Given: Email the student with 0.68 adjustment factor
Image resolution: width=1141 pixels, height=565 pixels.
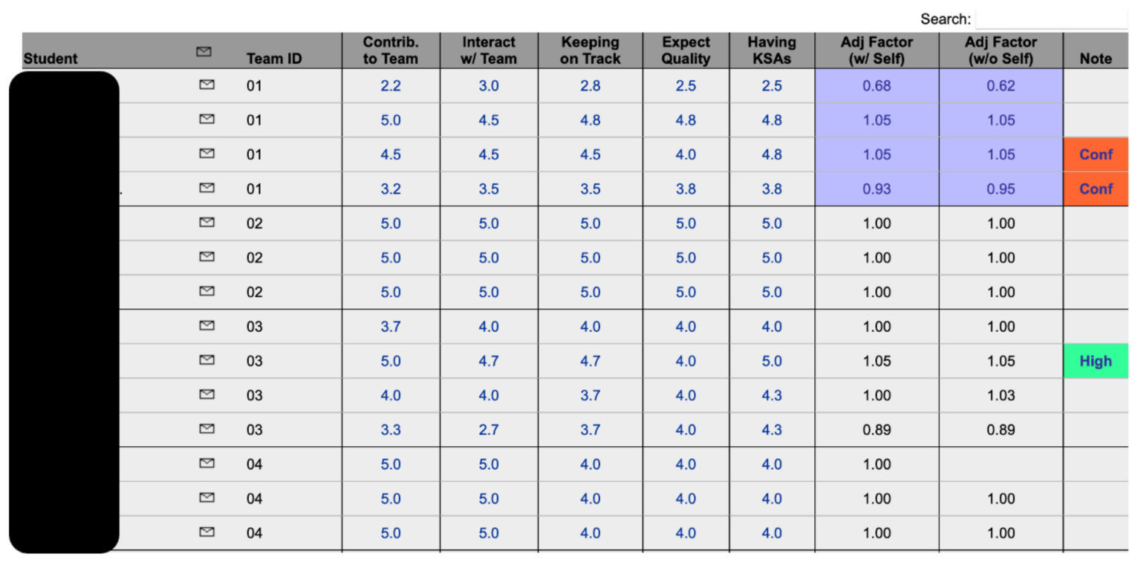Looking at the screenshot, I should coord(207,85).
